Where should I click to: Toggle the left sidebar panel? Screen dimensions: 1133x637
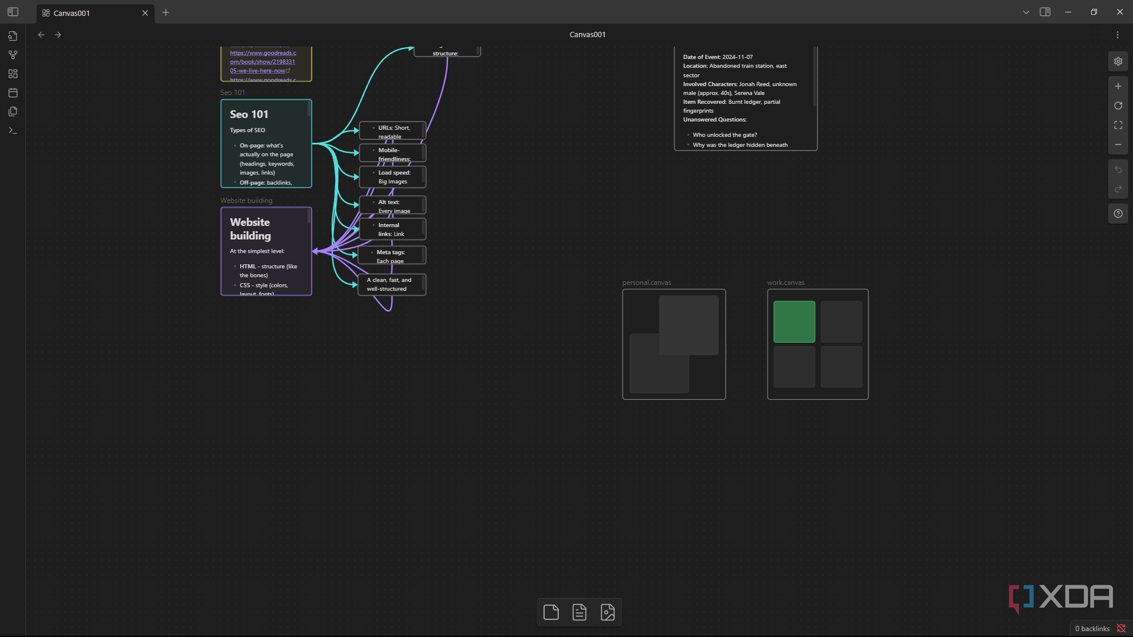(13, 12)
